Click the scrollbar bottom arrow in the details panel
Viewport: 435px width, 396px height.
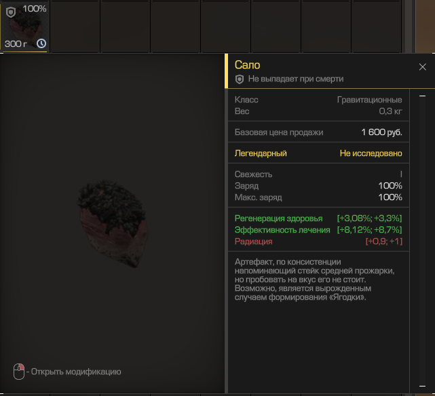click(x=422, y=386)
